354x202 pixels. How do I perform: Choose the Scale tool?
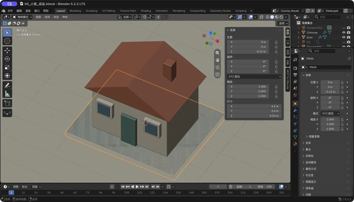pos(7,67)
